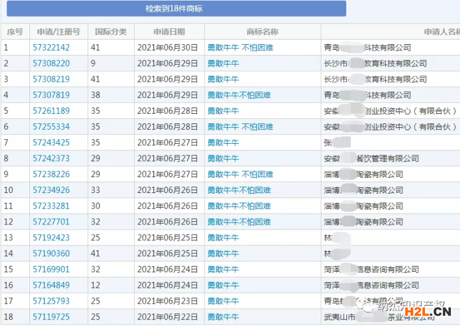Click the 商标名称 column header
Image resolution: width=460 pixels, height=326 pixels.
(263, 32)
